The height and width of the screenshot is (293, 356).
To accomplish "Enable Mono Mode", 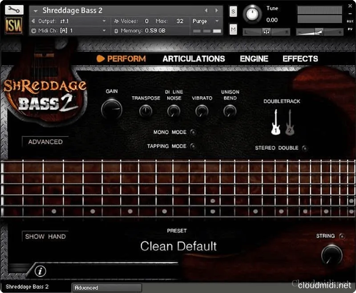I will (x=193, y=132).
